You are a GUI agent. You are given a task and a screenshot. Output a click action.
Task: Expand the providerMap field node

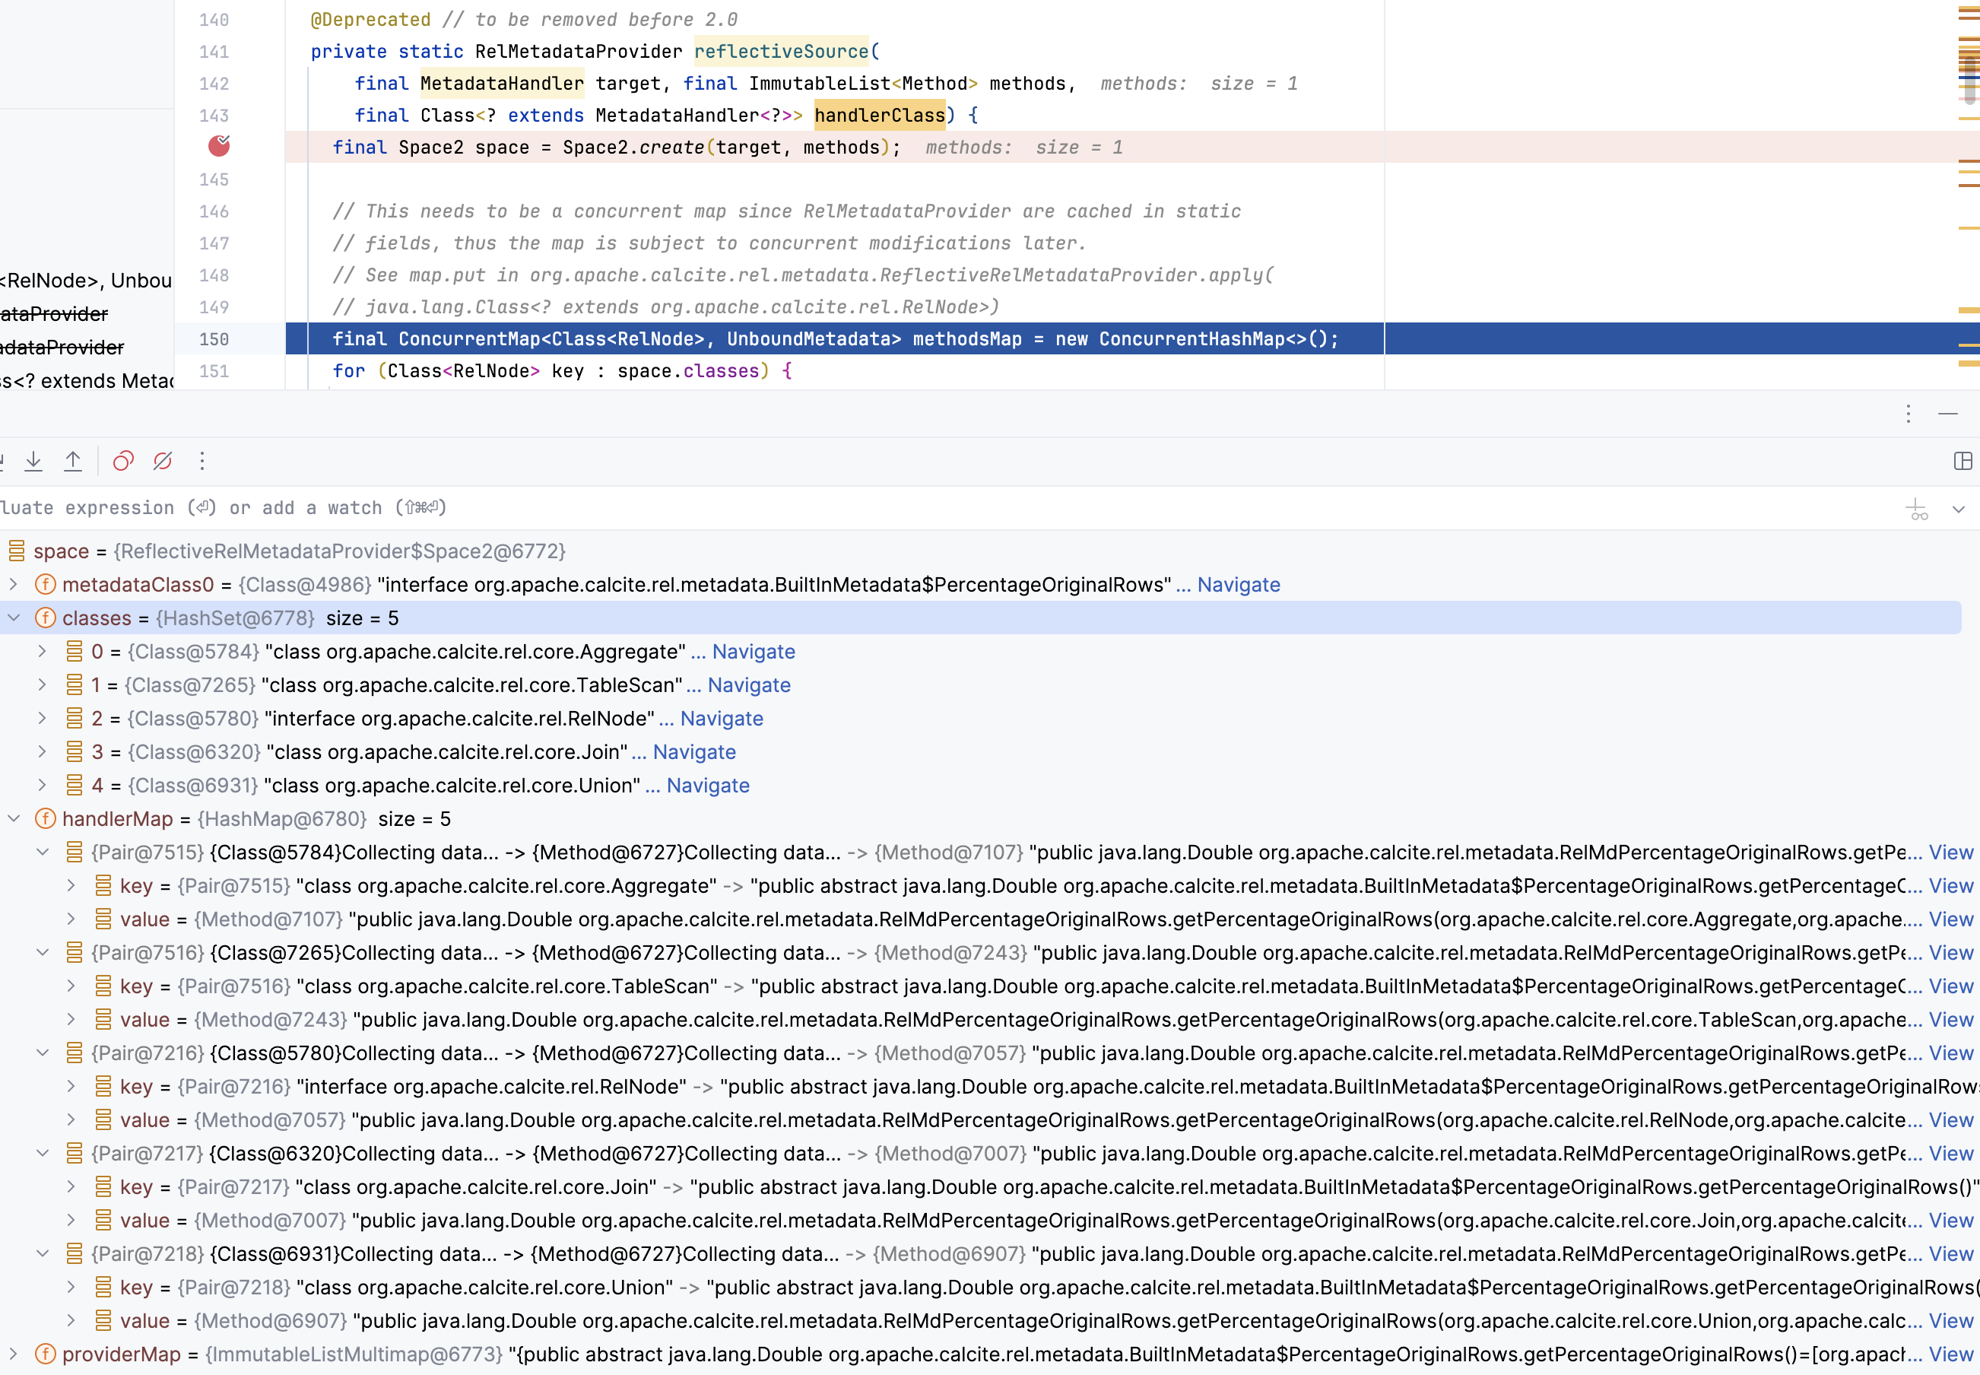[x=14, y=1354]
